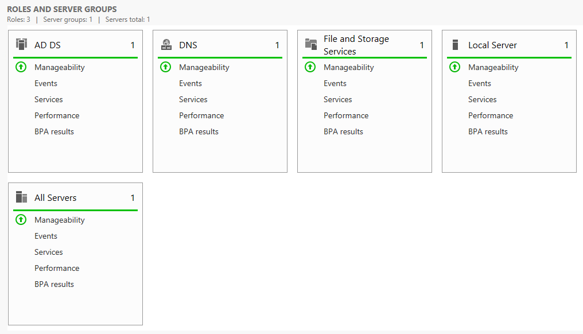Image resolution: width=583 pixels, height=334 pixels.
Task: Open the DNS tile title
Action: pyautogui.click(x=188, y=45)
